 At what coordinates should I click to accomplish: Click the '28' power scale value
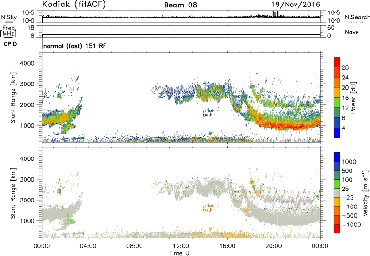(x=345, y=67)
